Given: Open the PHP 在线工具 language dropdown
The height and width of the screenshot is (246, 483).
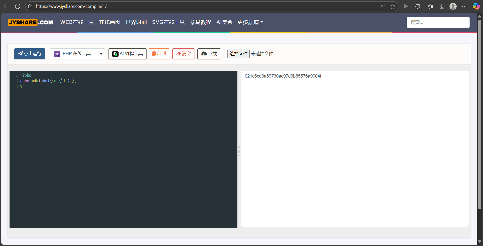Looking at the screenshot, I should [x=77, y=53].
